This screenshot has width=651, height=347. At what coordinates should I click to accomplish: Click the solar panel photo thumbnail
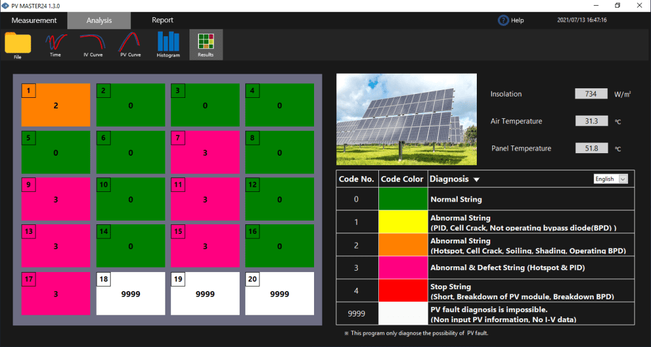click(406, 119)
